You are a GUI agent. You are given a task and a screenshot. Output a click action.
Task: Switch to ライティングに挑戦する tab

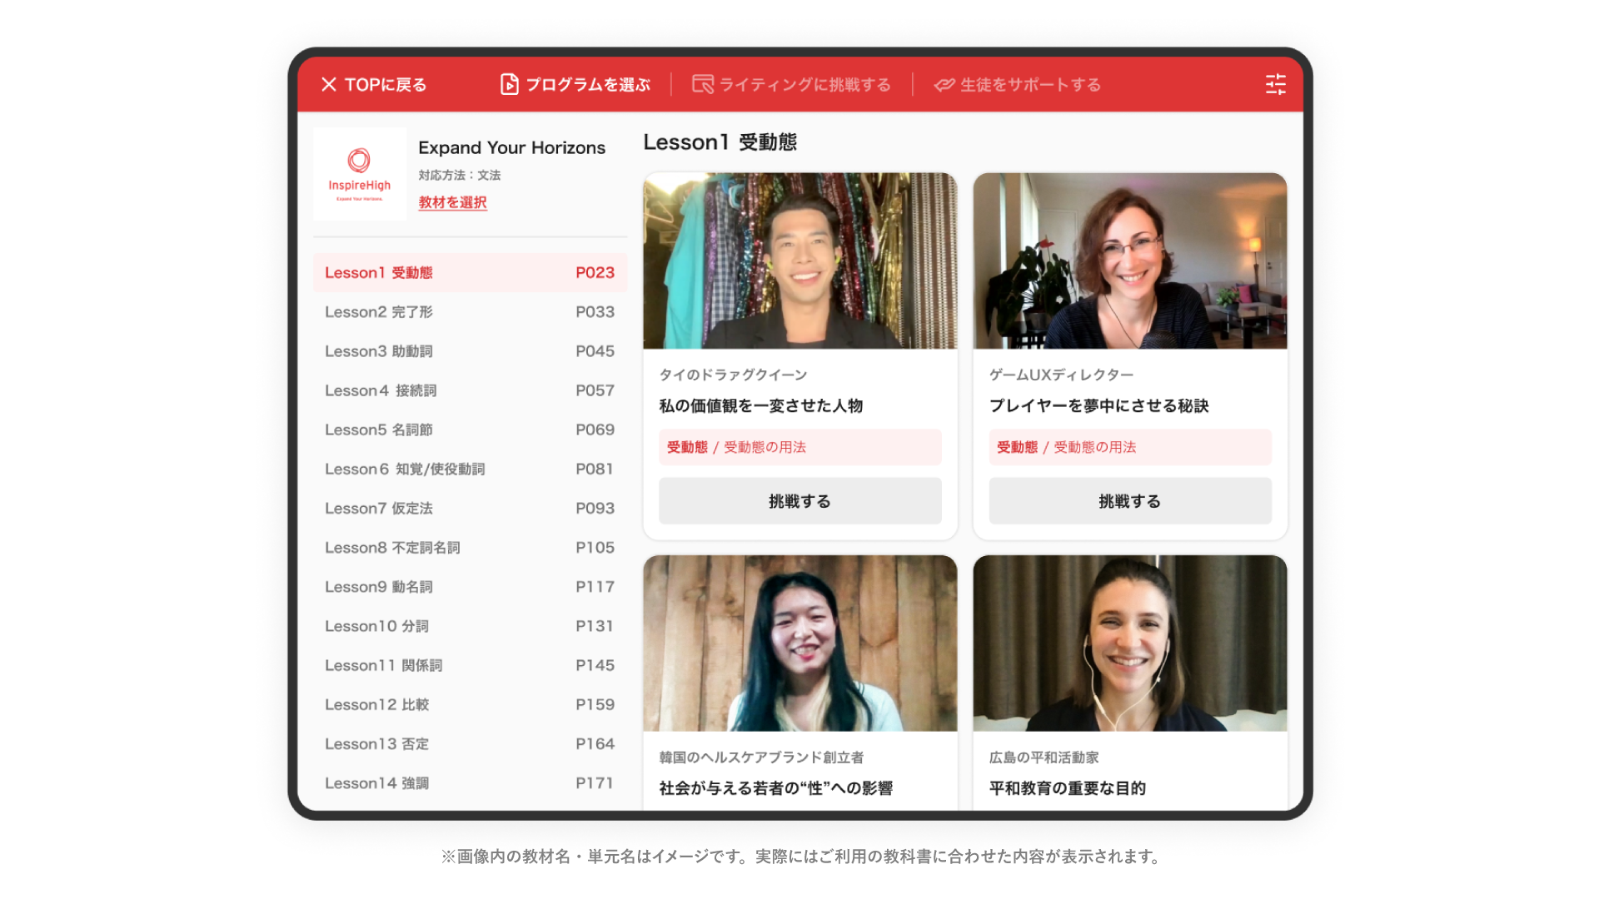point(804,84)
